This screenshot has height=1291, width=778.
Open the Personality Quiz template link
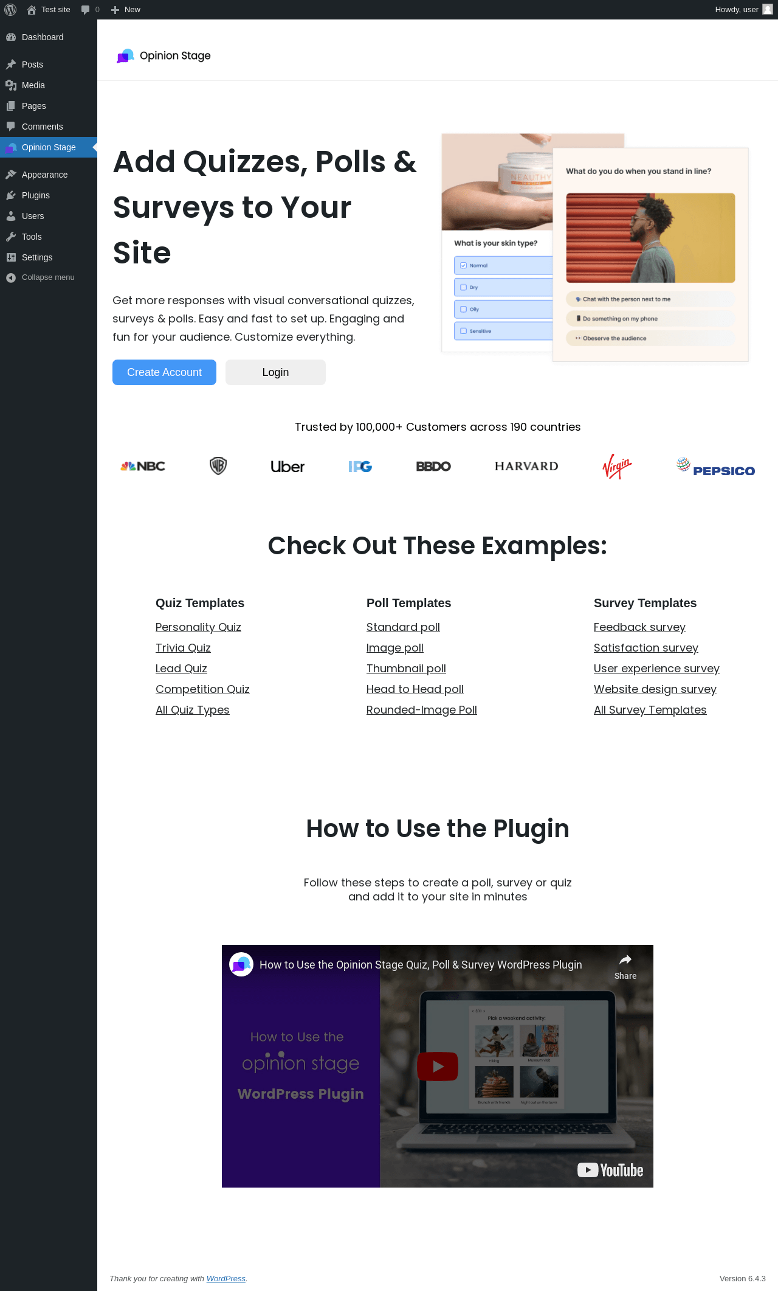[198, 627]
